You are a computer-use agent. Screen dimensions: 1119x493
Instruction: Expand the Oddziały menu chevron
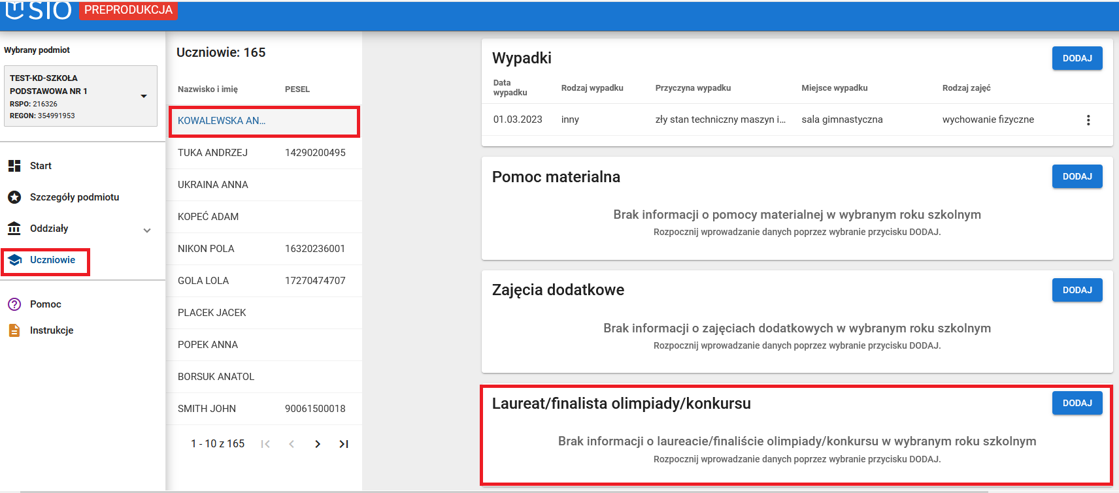click(147, 230)
